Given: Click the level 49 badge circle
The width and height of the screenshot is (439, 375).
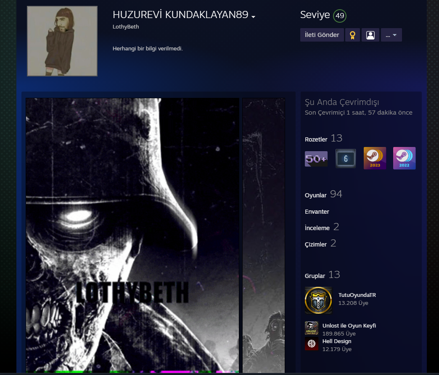Looking at the screenshot, I should pos(340,16).
